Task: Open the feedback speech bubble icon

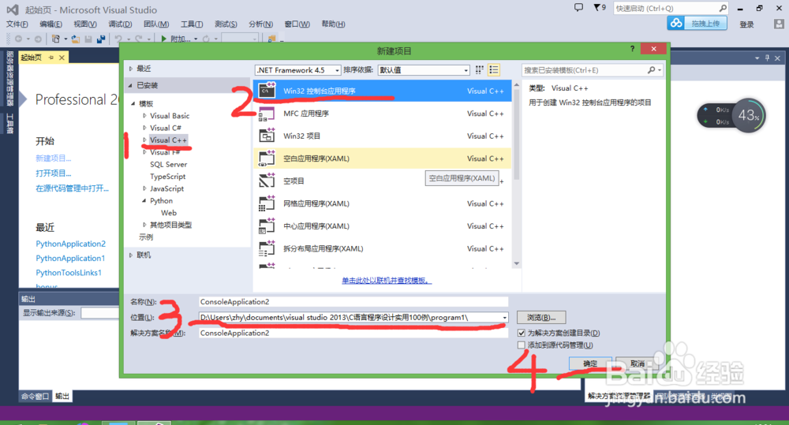Action: tap(578, 8)
